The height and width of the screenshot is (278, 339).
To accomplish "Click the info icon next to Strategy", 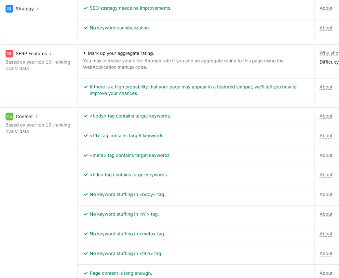I will coord(37,9).
